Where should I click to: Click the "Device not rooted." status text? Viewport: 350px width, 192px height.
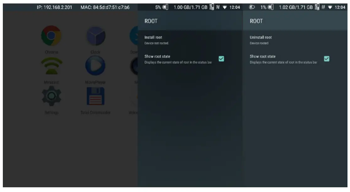point(157,43)
